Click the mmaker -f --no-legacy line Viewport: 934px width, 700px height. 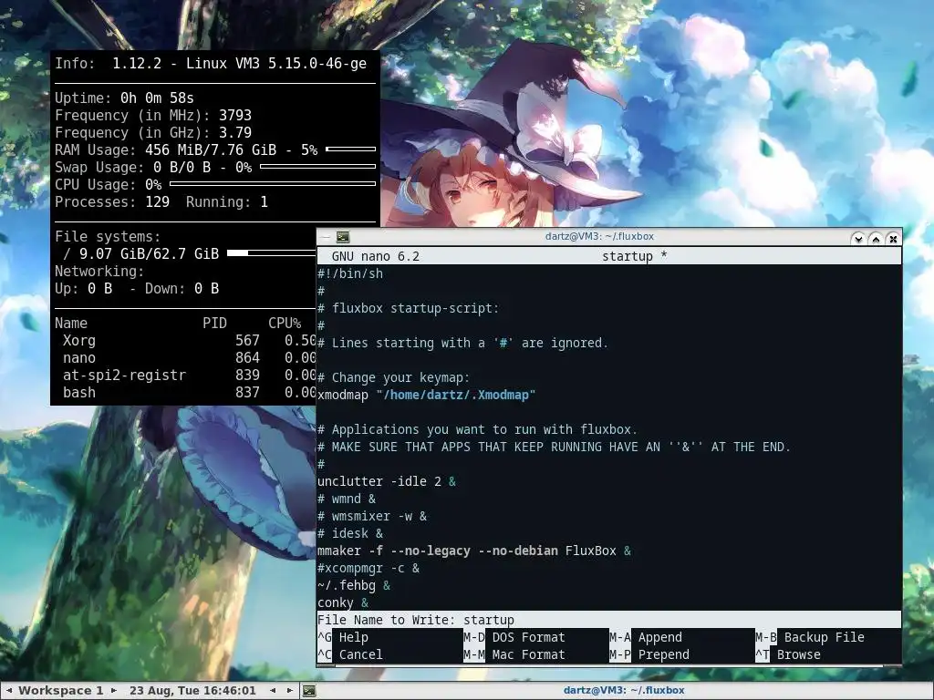pos(474,551)
